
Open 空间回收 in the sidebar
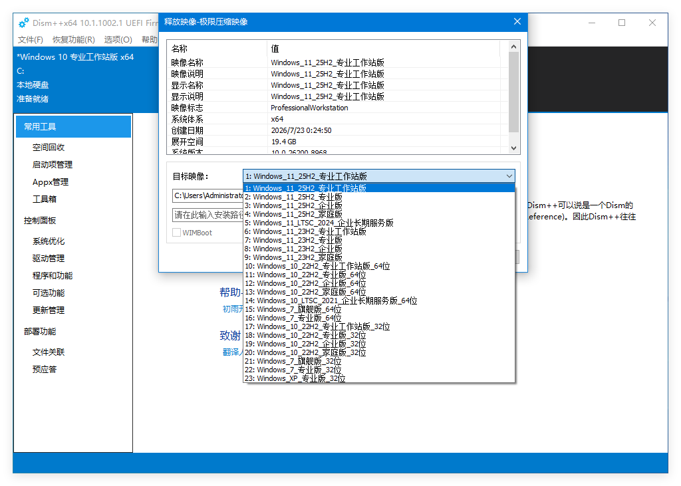tap(49, 147)
